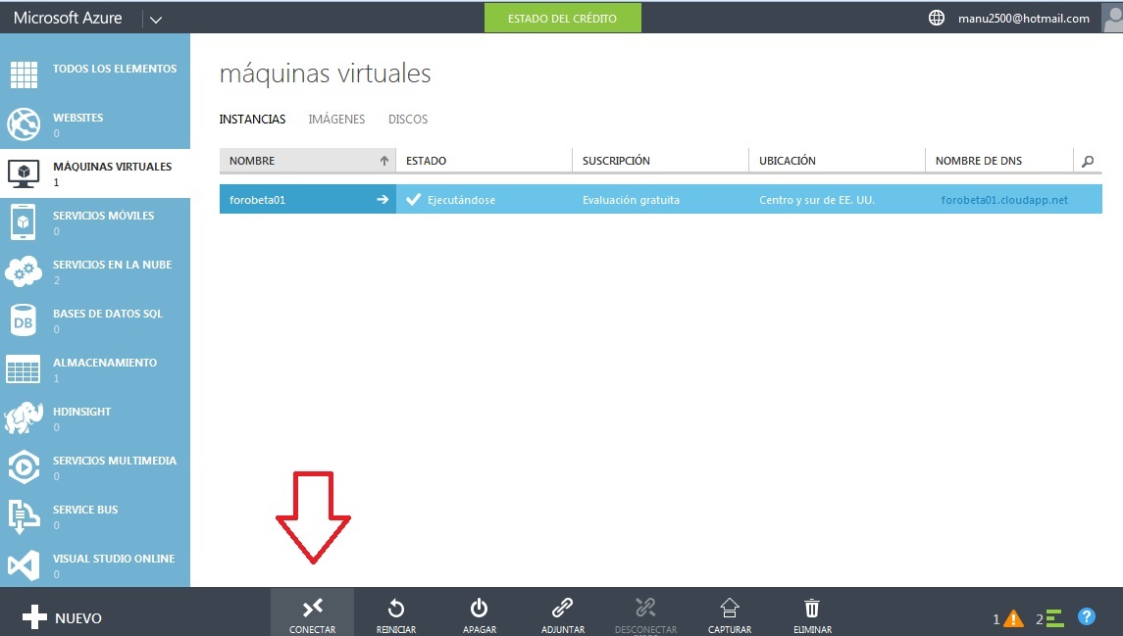
Task: Click the Eliminar trash icon
Action: [812, 609]
